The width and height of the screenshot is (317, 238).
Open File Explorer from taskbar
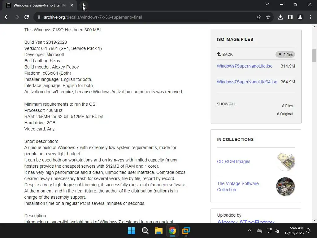[x=159, y=231]
